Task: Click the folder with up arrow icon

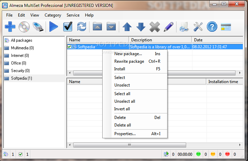Action: point(97,26)
